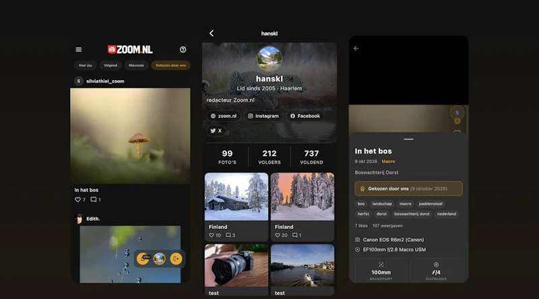Switch to the 'Nieuwste' tab
Screen dimensions: 539x299
coord(136,65)
